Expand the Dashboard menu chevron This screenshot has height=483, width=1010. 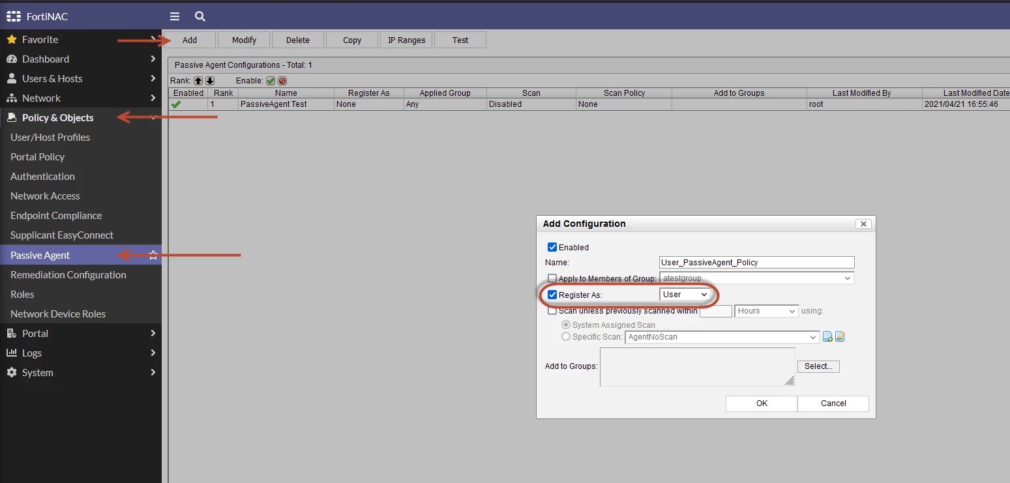tap(153, 59)
